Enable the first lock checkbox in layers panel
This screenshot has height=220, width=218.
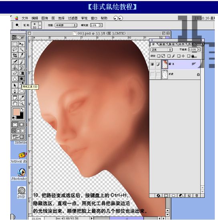159,56
